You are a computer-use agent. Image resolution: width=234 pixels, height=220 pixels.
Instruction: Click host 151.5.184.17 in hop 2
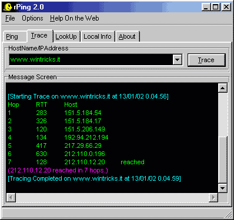[83, 121]
